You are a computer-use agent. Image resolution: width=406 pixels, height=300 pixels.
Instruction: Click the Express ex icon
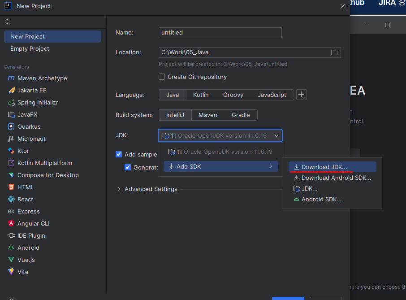[x=11, y=211]
